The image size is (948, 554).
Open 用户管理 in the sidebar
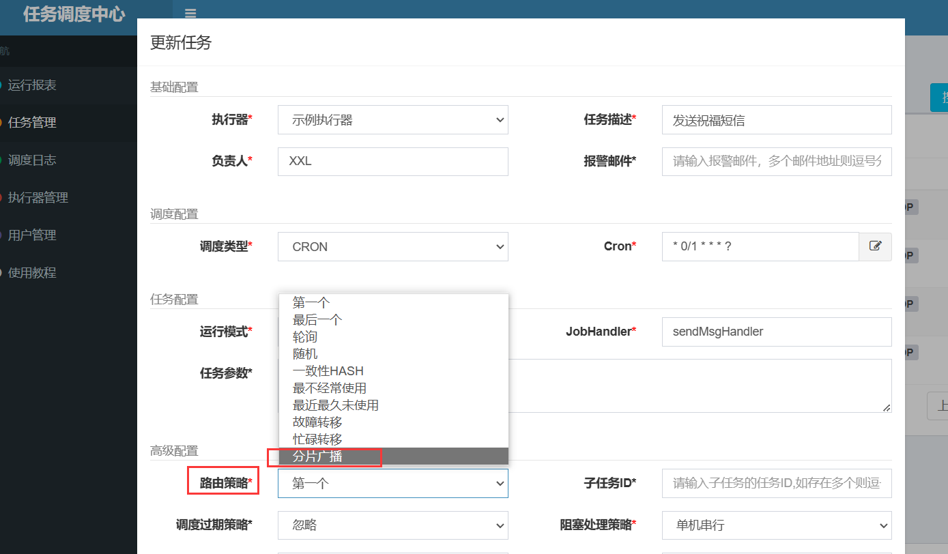(32, 235)
